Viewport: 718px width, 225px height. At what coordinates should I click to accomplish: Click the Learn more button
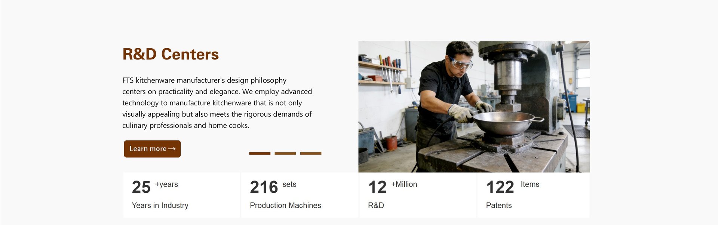coord(152,149)
